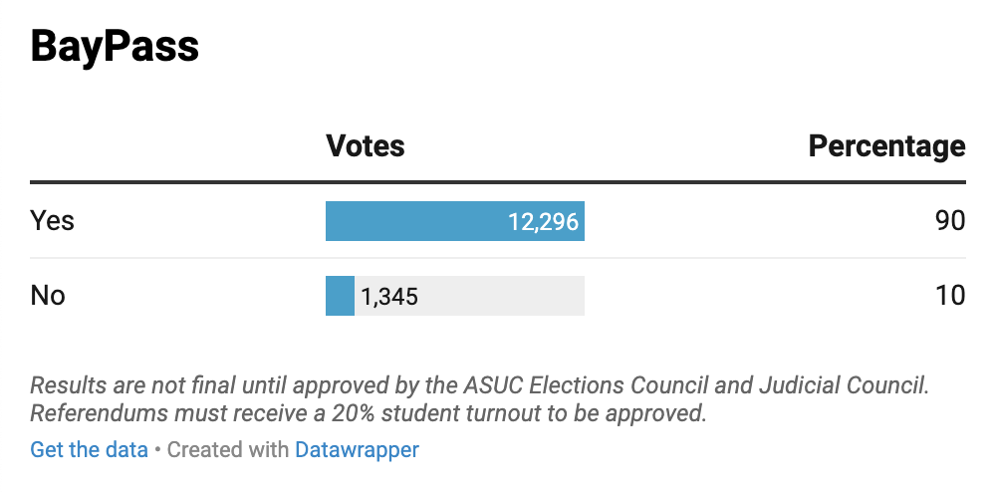Select the No row label

pyautogui.click(x=48, y=296)
